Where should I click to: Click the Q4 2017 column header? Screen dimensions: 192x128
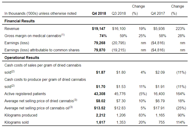coord(158,14)
